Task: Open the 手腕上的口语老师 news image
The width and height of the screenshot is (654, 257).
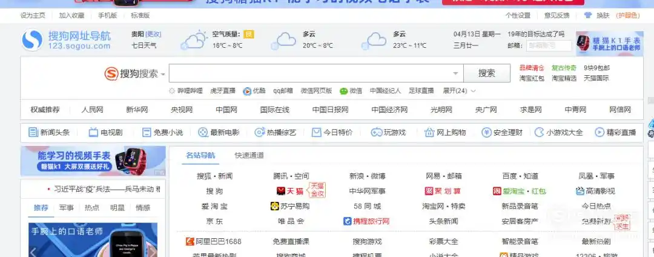Action: tap(93, 240)
